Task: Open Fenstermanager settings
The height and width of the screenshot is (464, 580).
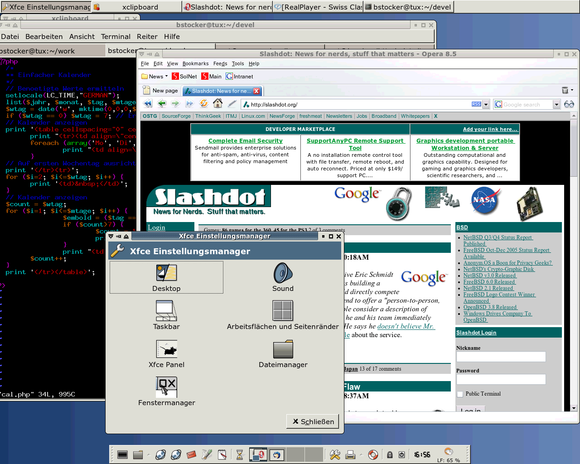Action: (x=166, y=391)
